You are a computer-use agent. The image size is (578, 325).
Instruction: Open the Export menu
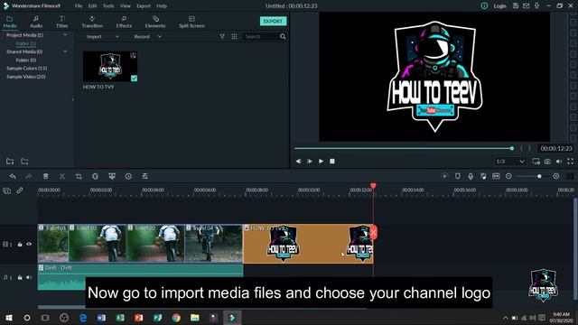coord(144,6)
